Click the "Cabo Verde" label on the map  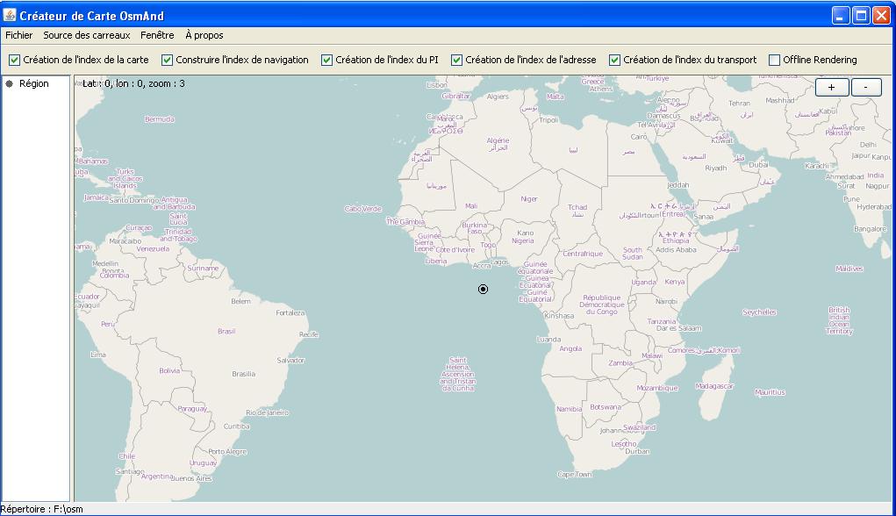click(x=362, y=209)
